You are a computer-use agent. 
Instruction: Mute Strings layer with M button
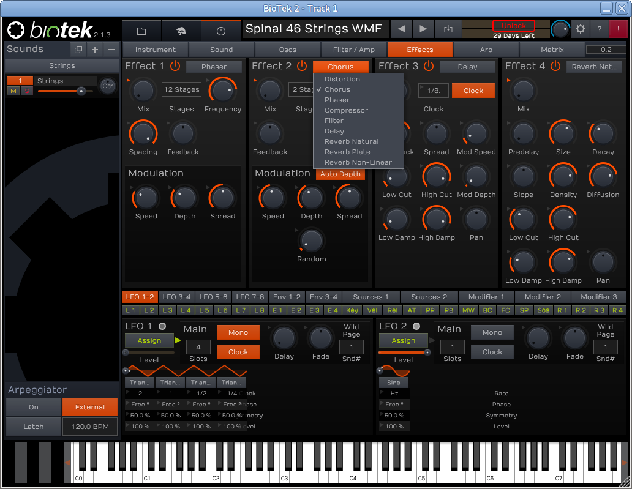point(13,91)
